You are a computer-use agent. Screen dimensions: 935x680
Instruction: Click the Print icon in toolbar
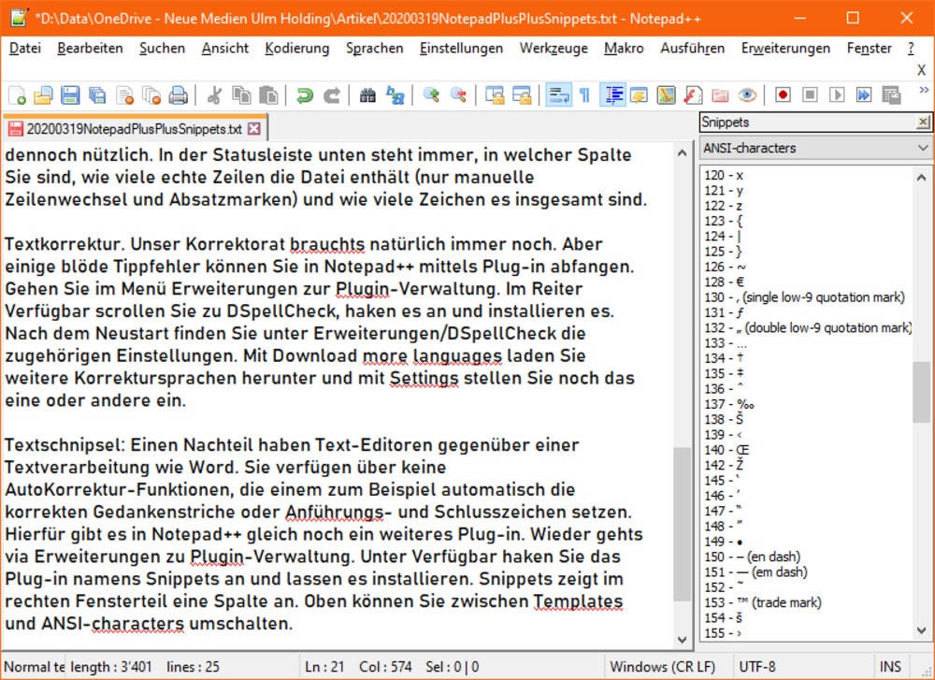[178, 94]
